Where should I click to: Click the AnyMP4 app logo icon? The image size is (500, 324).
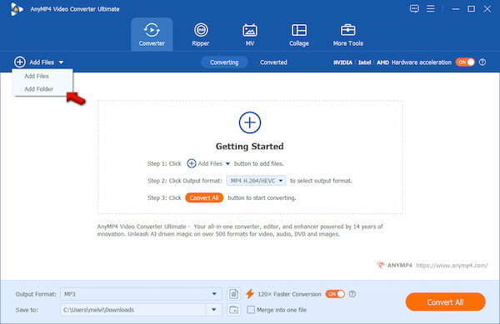[17, 9]
